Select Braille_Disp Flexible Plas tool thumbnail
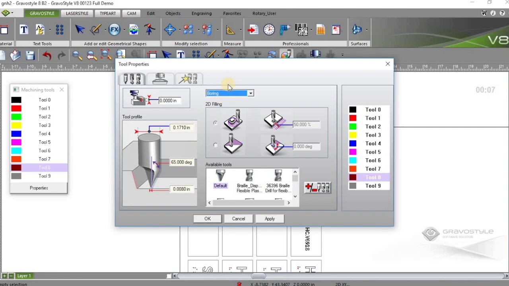Image resolution: width=509 pixels, height=286 pixels. pyautogui.click(x=249, y=181)
